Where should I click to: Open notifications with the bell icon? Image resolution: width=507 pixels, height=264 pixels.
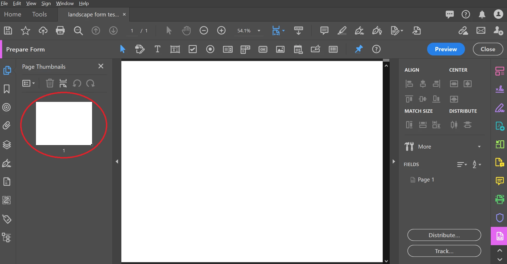coord(482,14)
